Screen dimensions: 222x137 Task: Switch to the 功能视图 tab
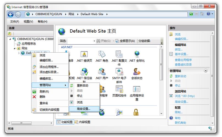point(65,122)
